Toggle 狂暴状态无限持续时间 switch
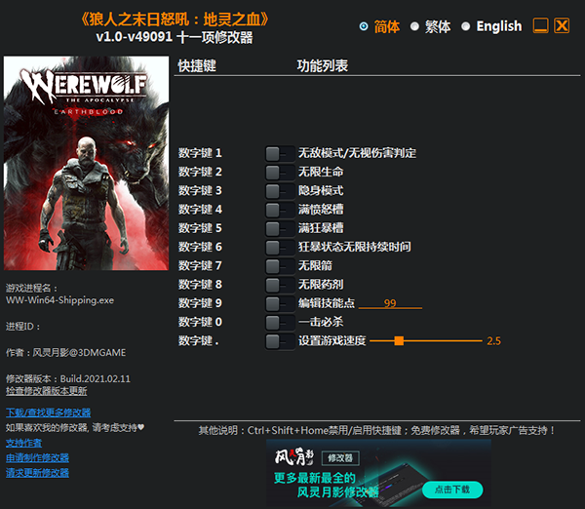 coord(280,247)
